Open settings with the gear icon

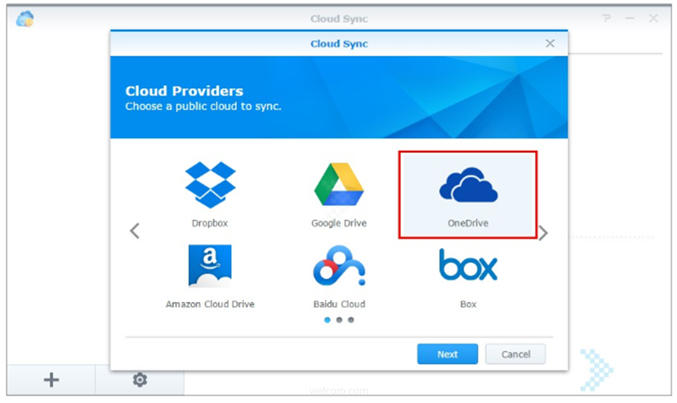140,380
